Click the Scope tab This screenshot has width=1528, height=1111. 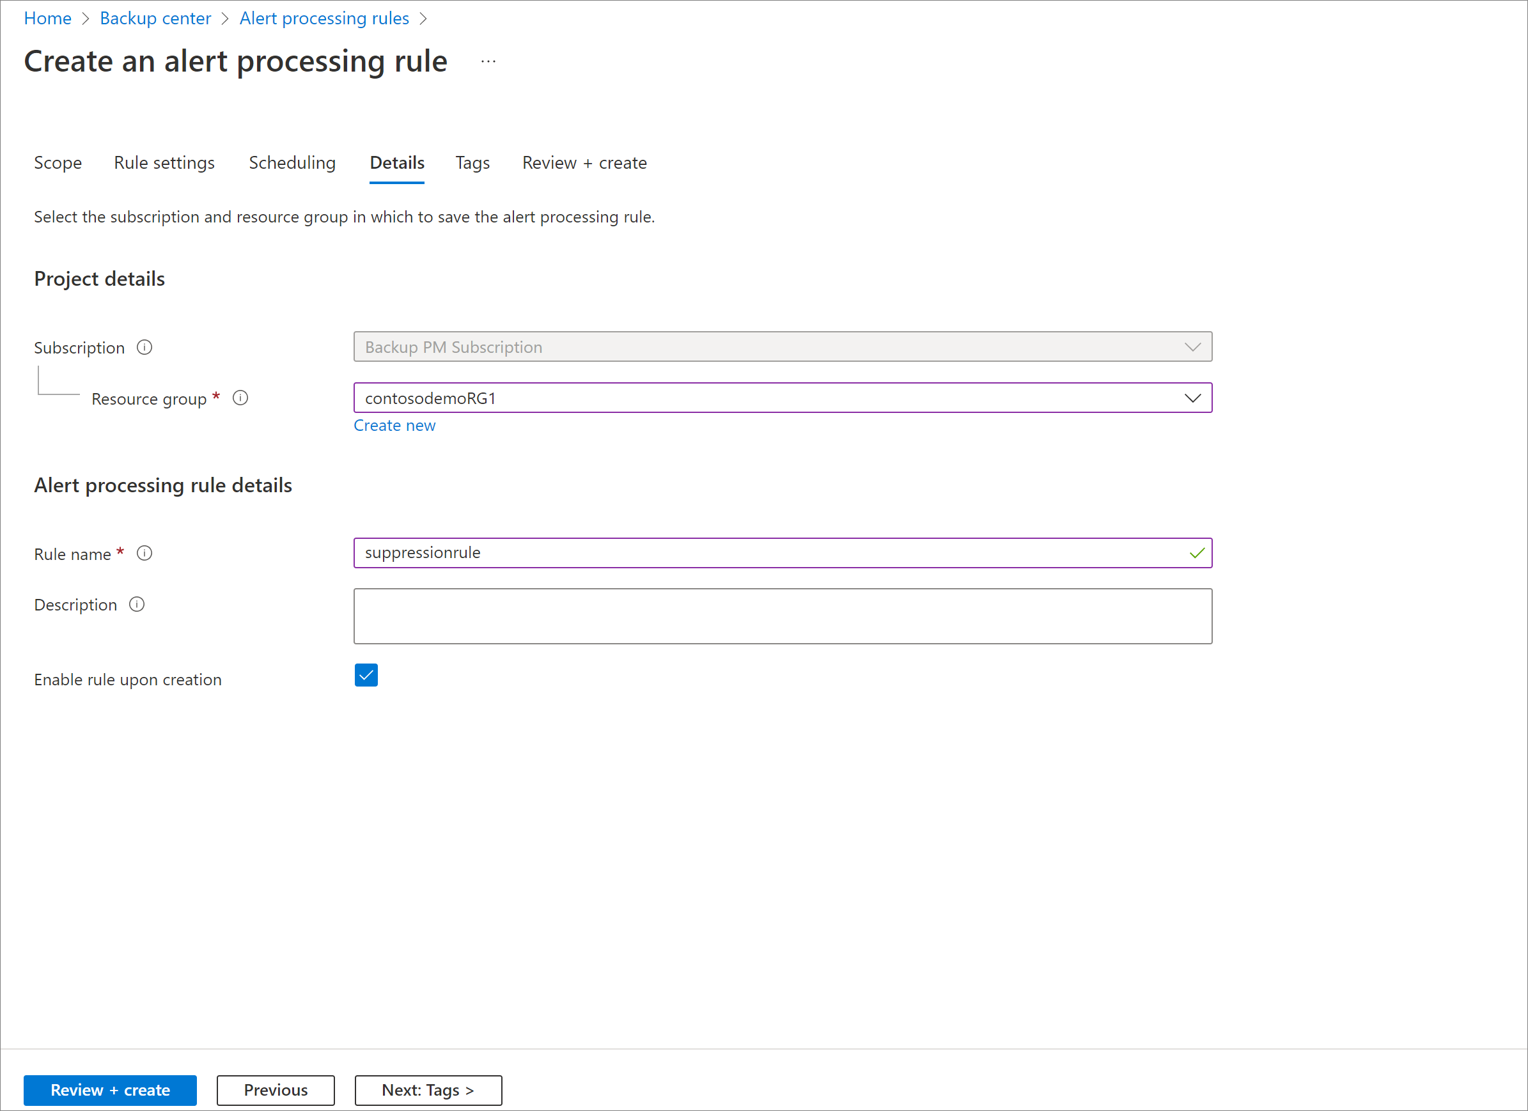57,162
